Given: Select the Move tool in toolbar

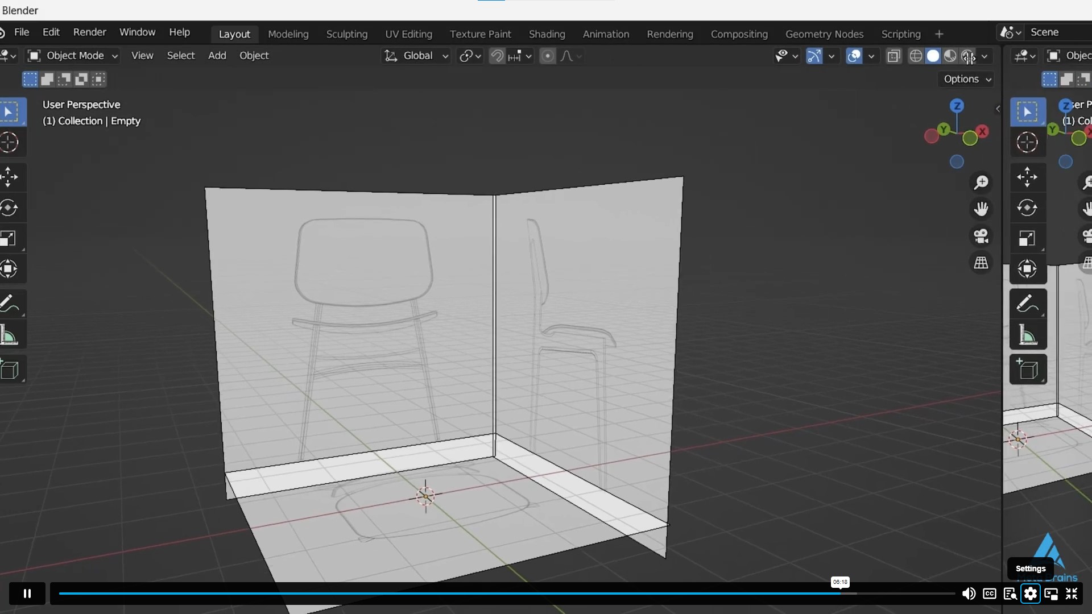Looking at the screenshot, I should pyautogui.click(x=10, y=176).
